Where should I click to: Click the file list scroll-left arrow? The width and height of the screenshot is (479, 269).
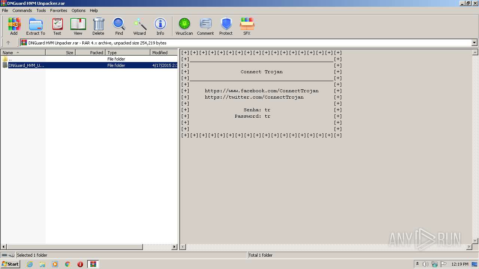(4, 247)
